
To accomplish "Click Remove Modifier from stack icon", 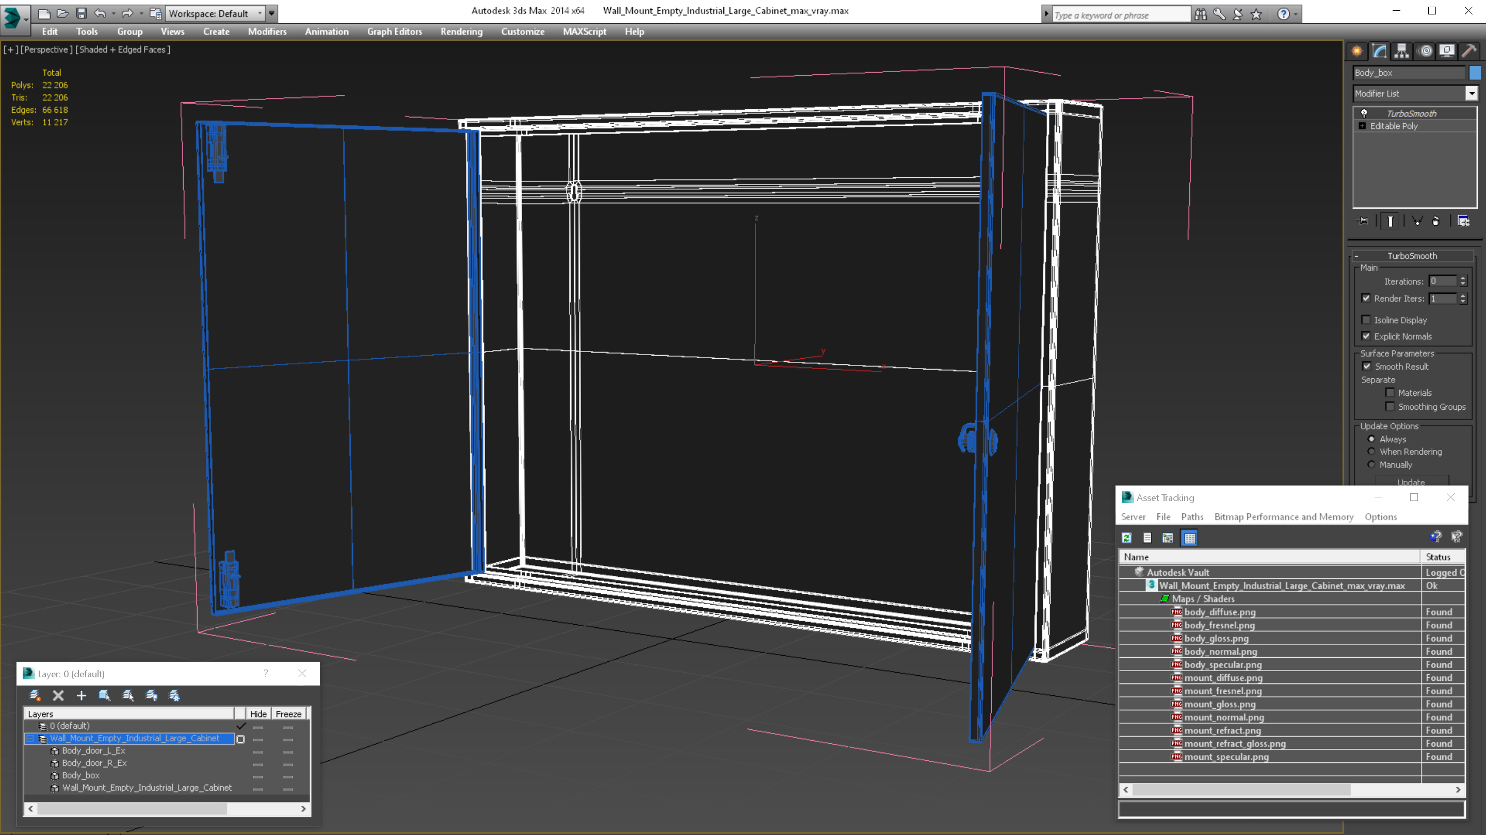I will click(x=1436, y=221).
